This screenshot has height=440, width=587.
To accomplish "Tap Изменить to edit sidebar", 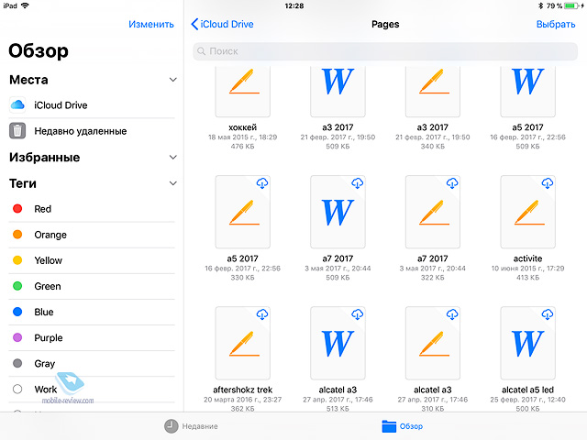I will click(151, 25).
